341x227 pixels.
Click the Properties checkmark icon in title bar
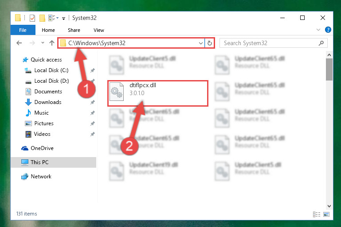[32, 18]
